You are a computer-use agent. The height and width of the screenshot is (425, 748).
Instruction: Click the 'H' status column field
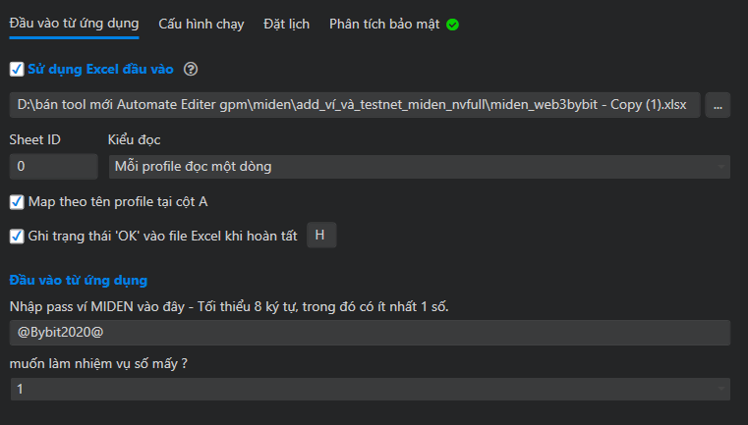pyautogui.click(x=321, y=236)
